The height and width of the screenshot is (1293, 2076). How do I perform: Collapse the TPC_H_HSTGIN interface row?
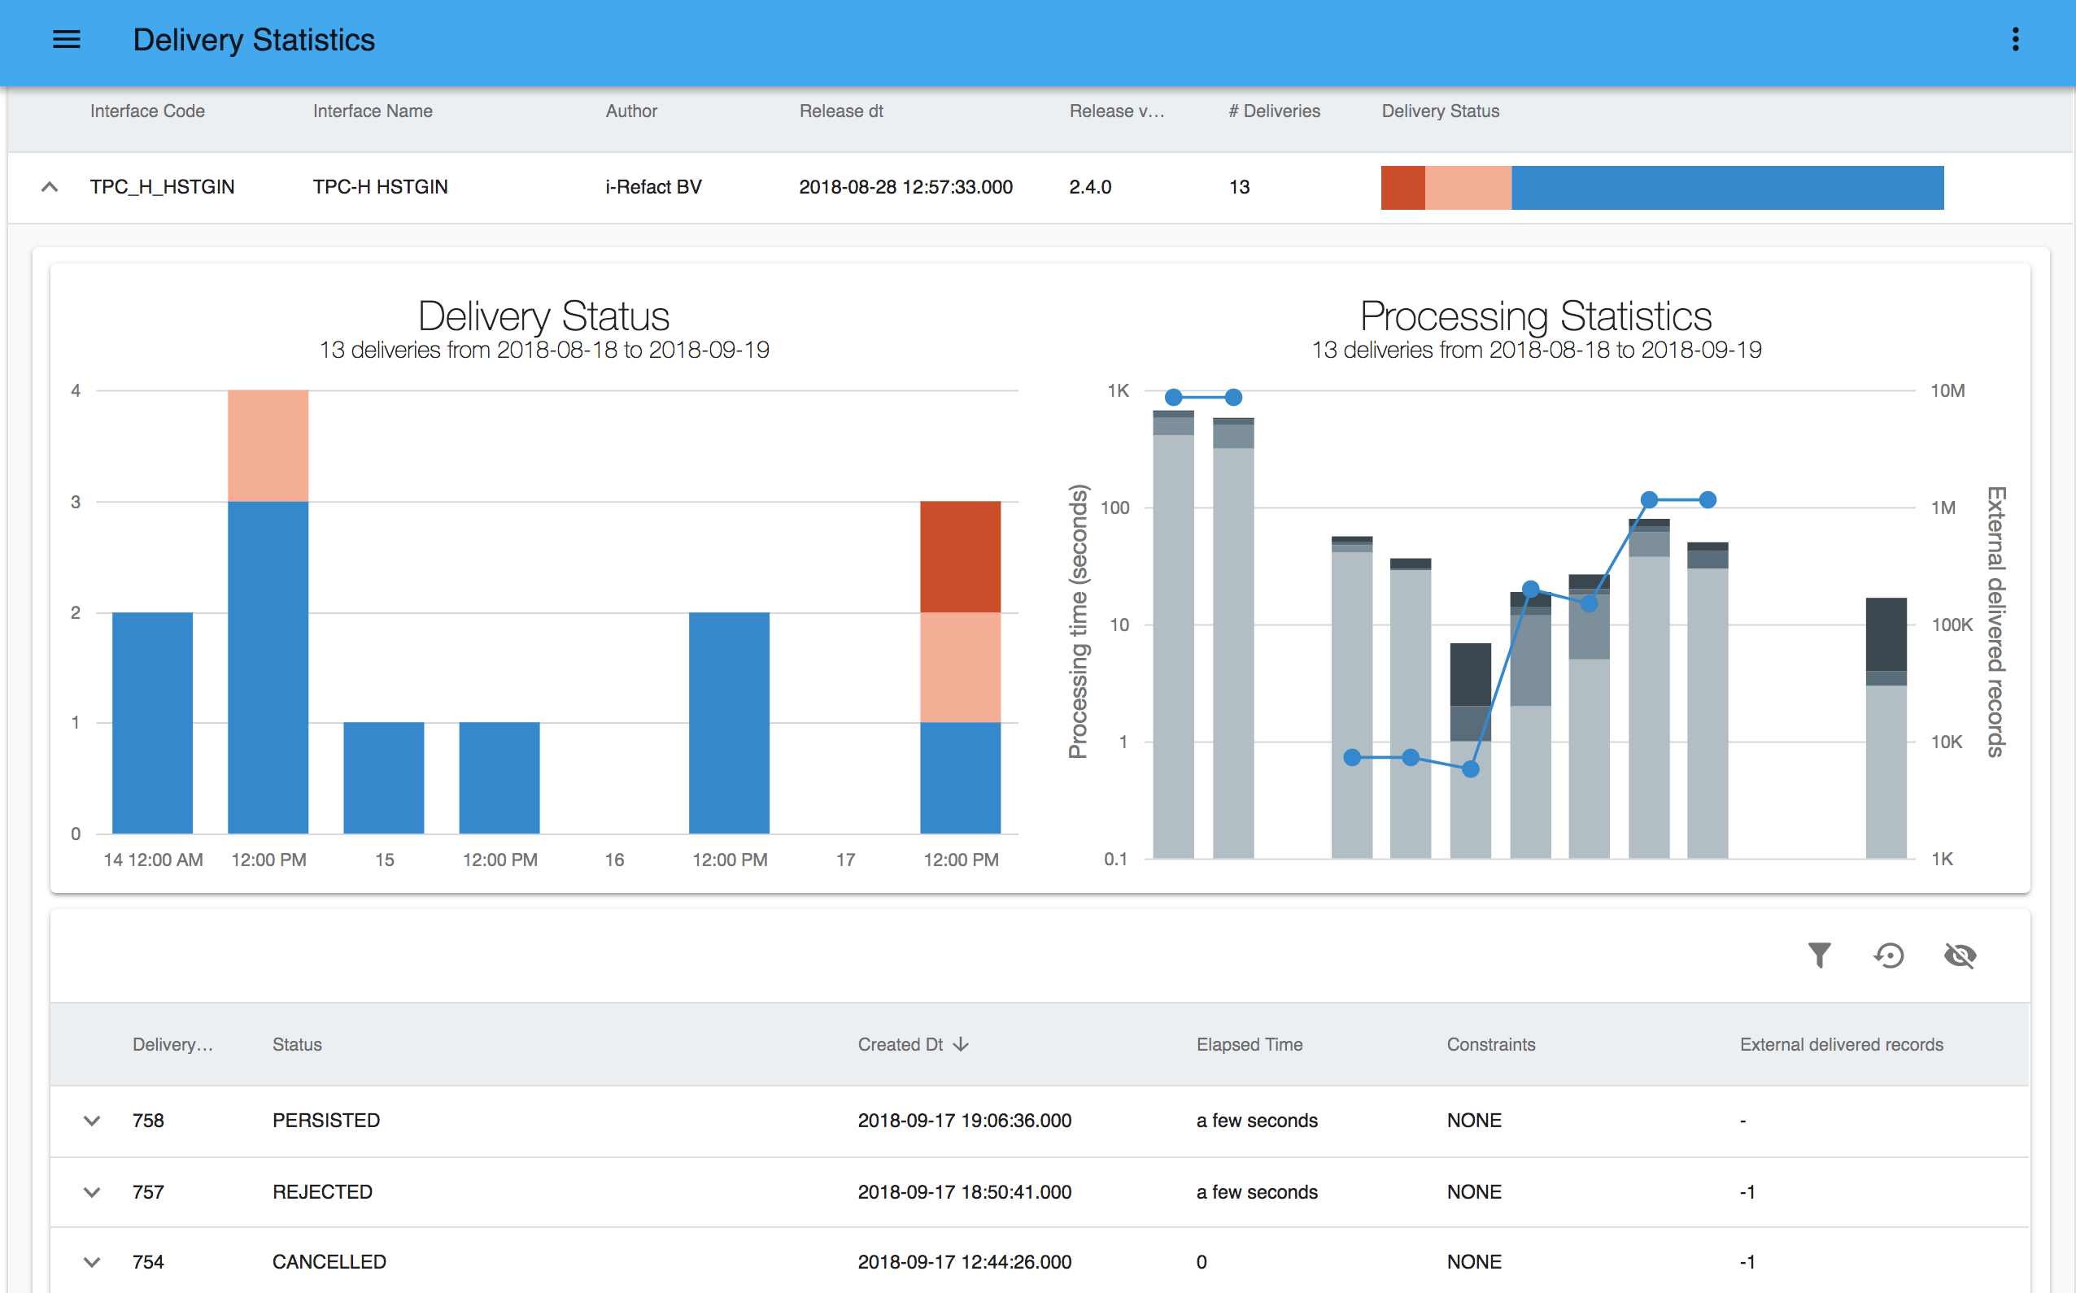pos(50,186)
